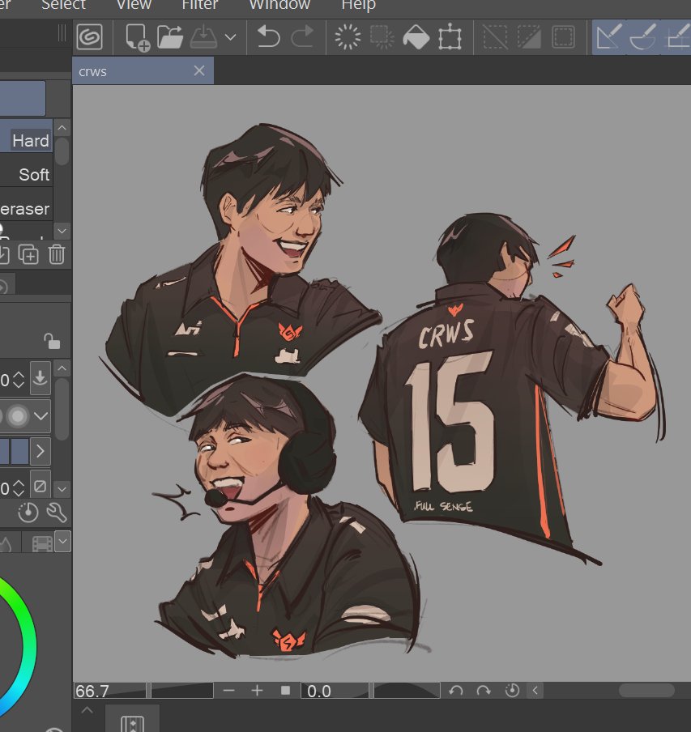
Task: Open a file with folder icon
Action: coord(170,37)
